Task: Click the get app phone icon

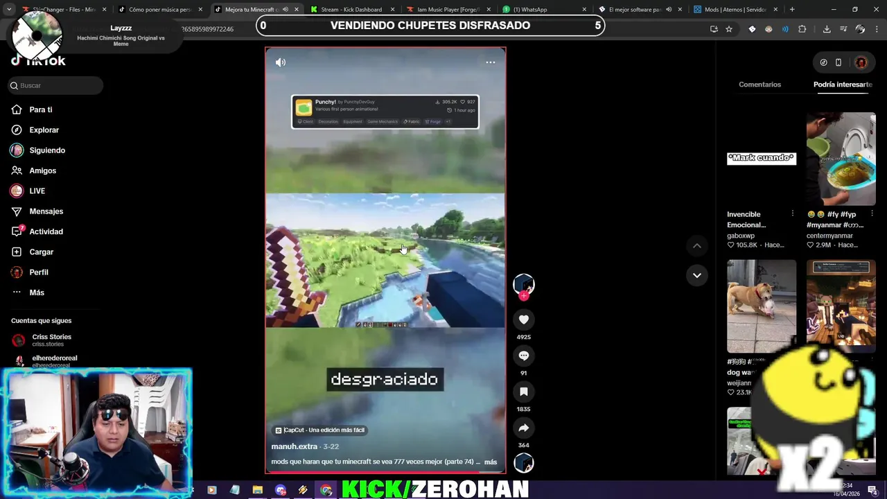Action: (x=838, y=62)
